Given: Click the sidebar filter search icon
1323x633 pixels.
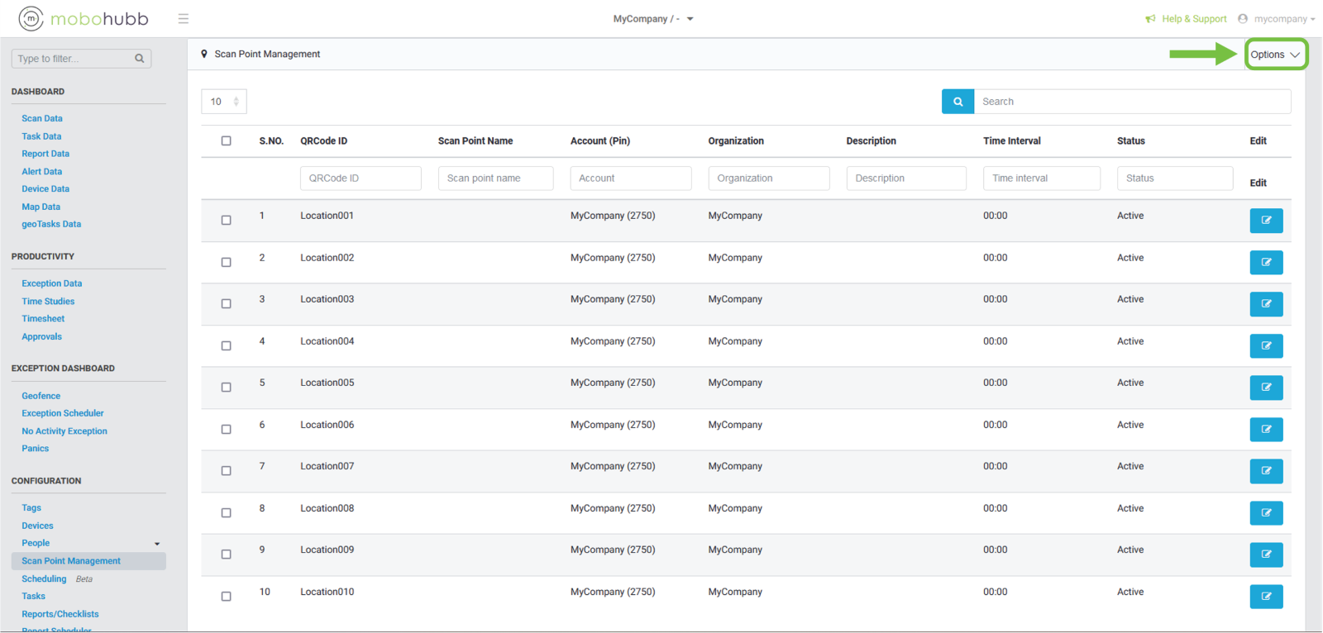Looking at the screenshot, I should pos(140,59).
